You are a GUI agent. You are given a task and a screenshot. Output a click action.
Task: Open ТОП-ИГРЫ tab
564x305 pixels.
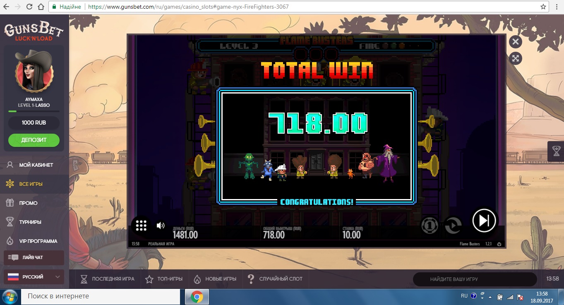[165, 279]
